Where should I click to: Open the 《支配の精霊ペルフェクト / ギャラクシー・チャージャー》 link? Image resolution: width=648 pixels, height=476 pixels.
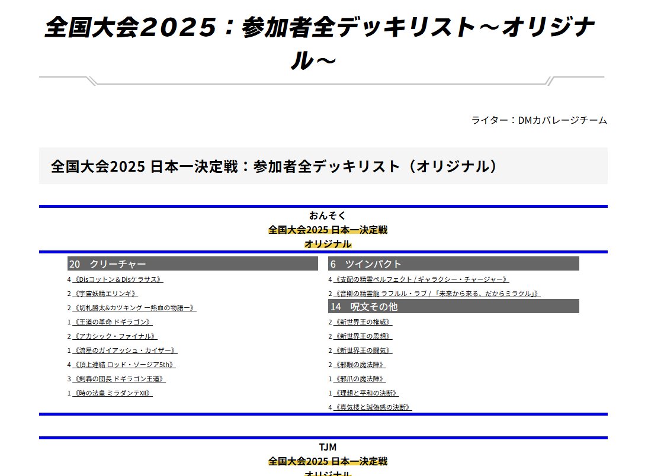(x=421, y=279)
